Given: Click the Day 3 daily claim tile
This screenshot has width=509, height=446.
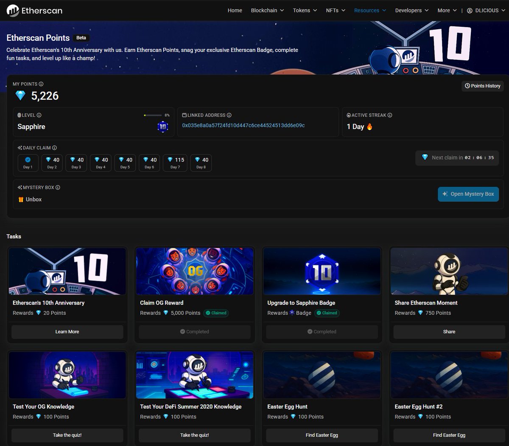Looking at the screenshot, I should tap(76, 163).
